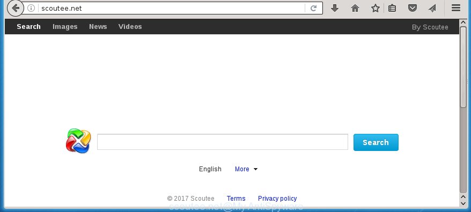Select the Search tab
This screenshot has height=212, width=471.
[x=28, y=27]
